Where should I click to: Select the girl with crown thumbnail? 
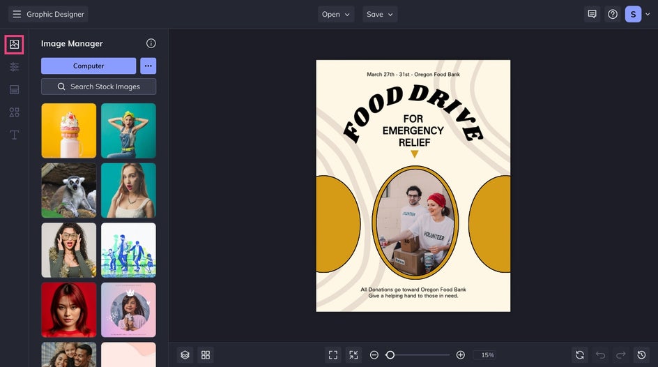[128, 310]
